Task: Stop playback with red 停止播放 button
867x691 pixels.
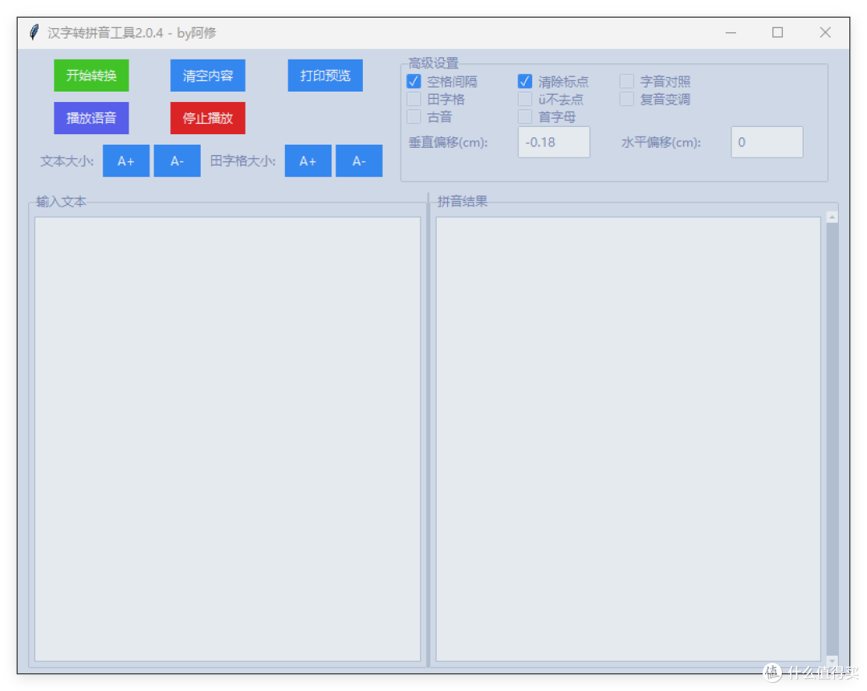Action: click(207, 118)
